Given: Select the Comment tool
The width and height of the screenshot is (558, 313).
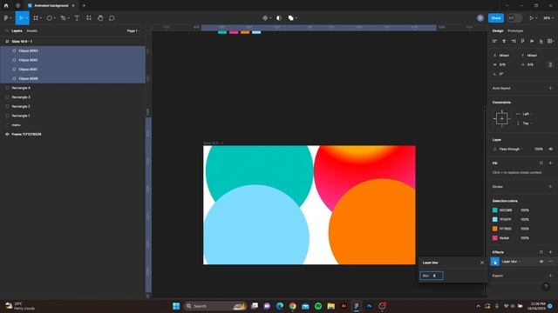Looking at the screenshot, I should coord(112,18).
